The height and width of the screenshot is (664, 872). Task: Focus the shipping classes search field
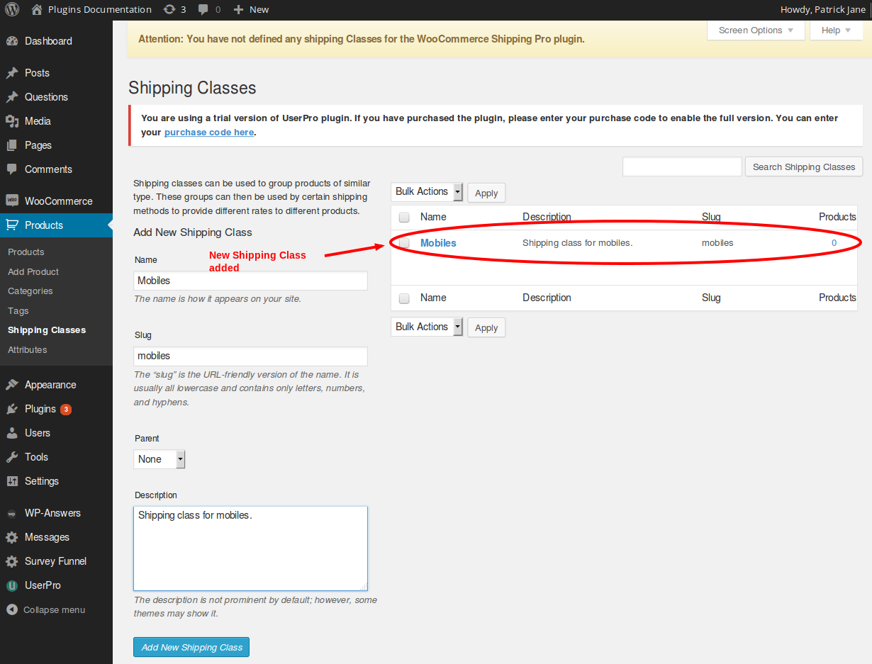682,167
